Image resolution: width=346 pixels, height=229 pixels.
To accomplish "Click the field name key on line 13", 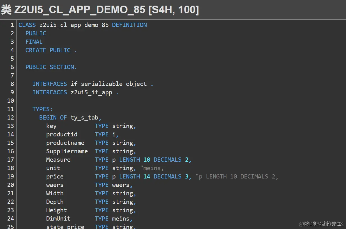I will (51, 126).
